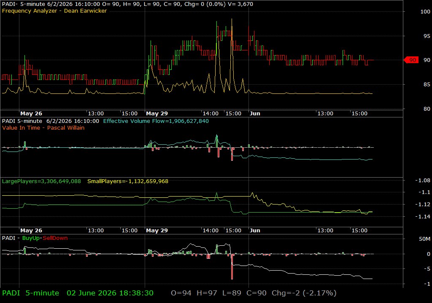Click the Chg=-2 (-2.17%) status bar value
Image resolution: width=432 pixels, height=303 pixels.
point(304,293)
